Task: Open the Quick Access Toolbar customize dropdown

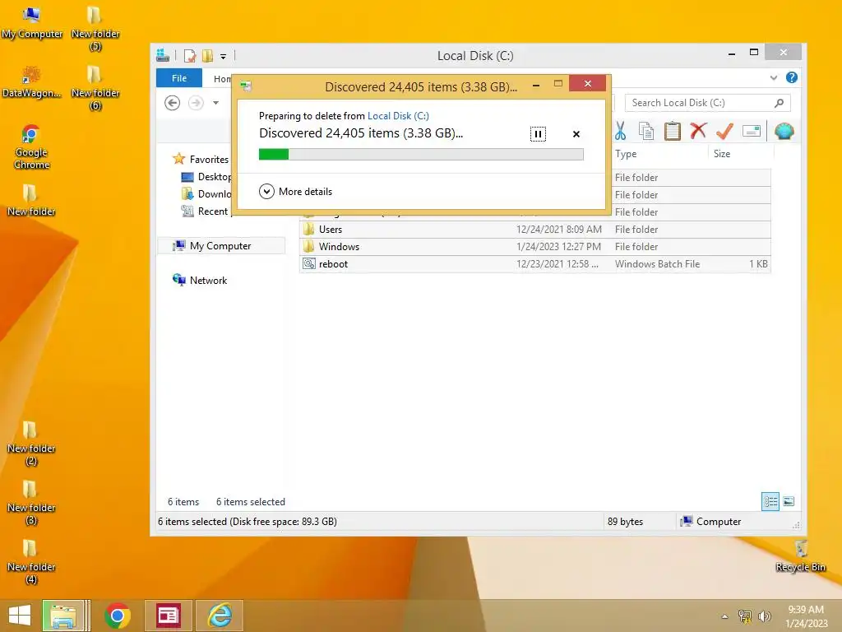Action: tap(223, 56)
